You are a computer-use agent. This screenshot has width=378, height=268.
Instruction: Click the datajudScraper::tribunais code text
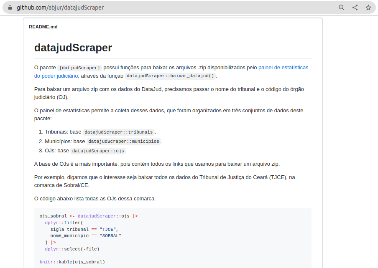(118, 132)
